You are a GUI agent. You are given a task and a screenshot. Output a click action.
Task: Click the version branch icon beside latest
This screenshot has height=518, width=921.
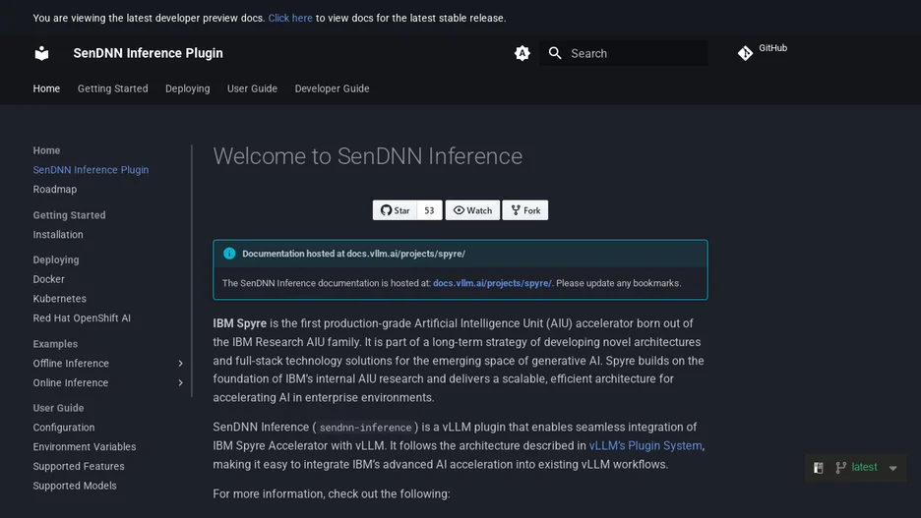click(840, 468)
